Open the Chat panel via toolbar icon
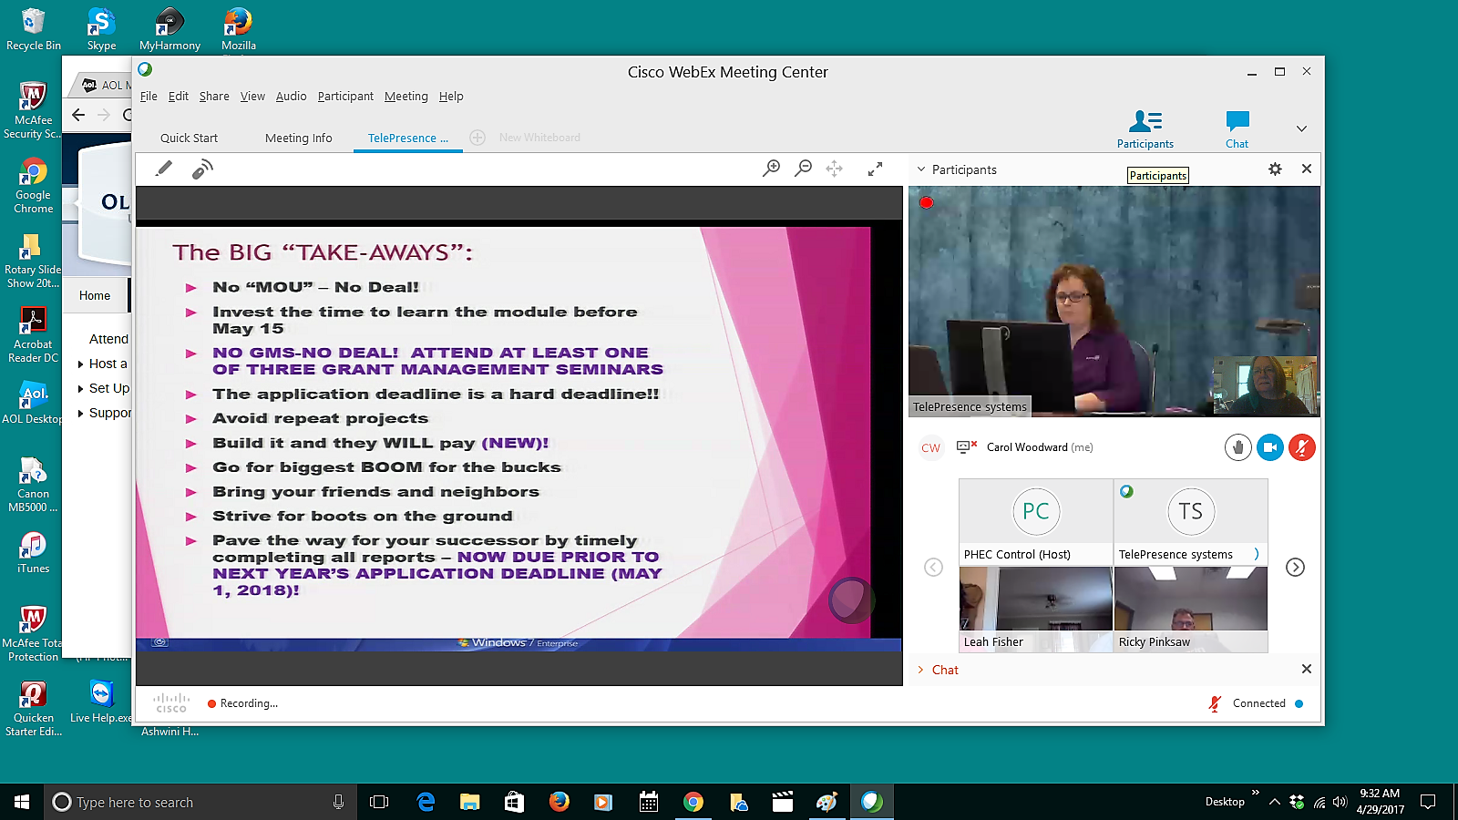The width and height of the screenshot is (1458, 820). pos(1236,128)
